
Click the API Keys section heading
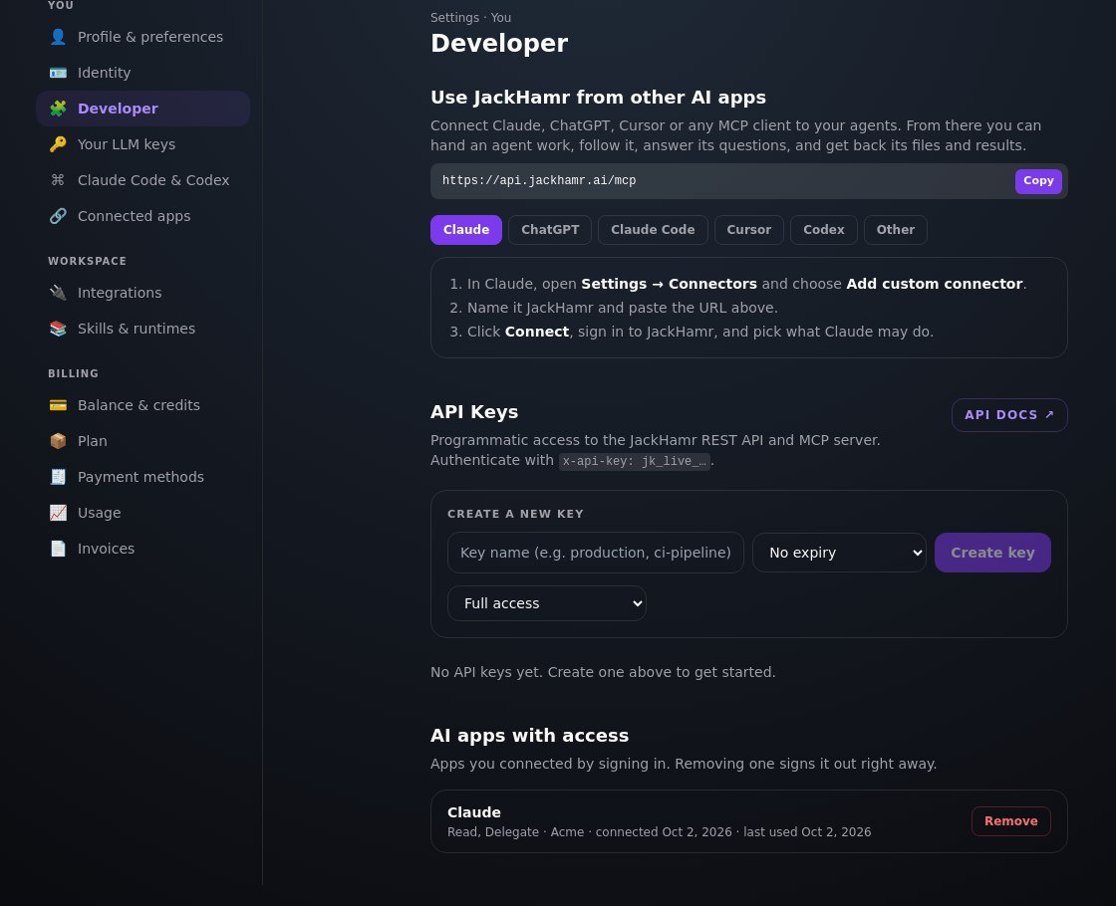click(x=474, y=412)
